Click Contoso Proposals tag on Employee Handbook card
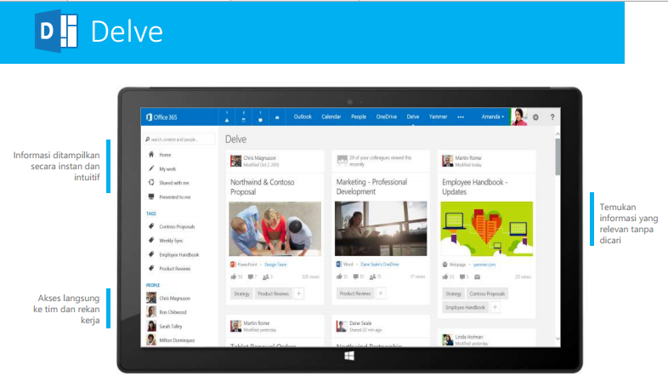The image size is (668, 376). [x=487, y=293]
